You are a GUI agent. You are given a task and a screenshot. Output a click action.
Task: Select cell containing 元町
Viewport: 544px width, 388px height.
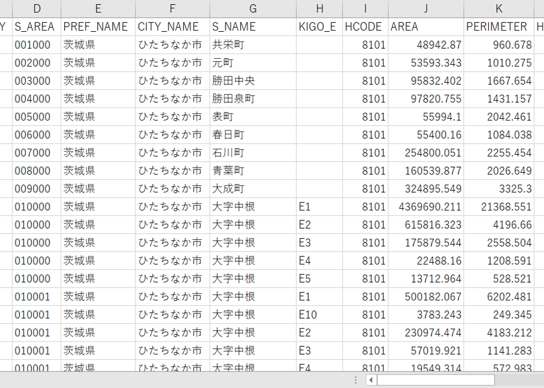tap(253, 63)
